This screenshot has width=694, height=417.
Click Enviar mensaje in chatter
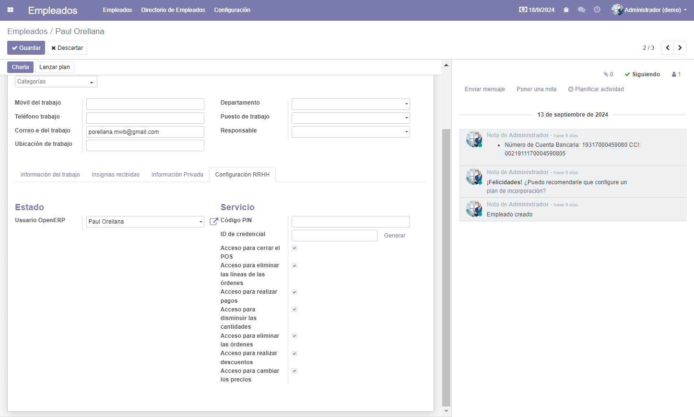click(x=485, y=89)
